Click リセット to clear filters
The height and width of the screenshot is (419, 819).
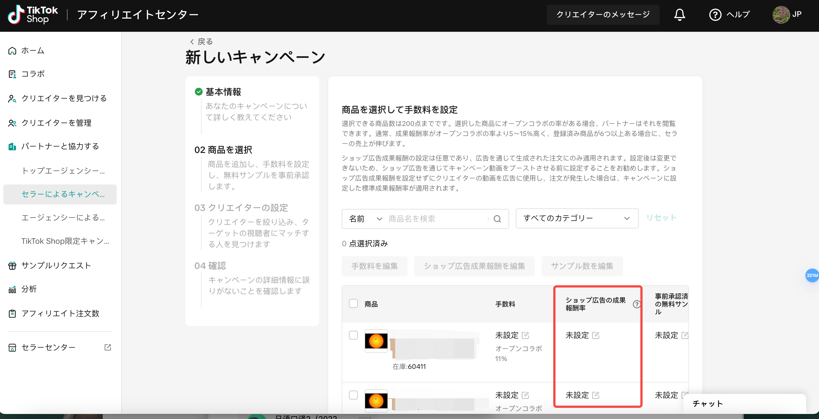[661, 218]
